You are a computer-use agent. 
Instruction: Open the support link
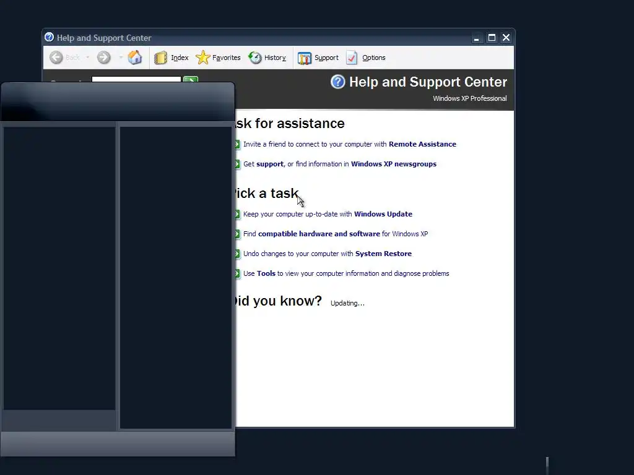[x=270, y=164]
